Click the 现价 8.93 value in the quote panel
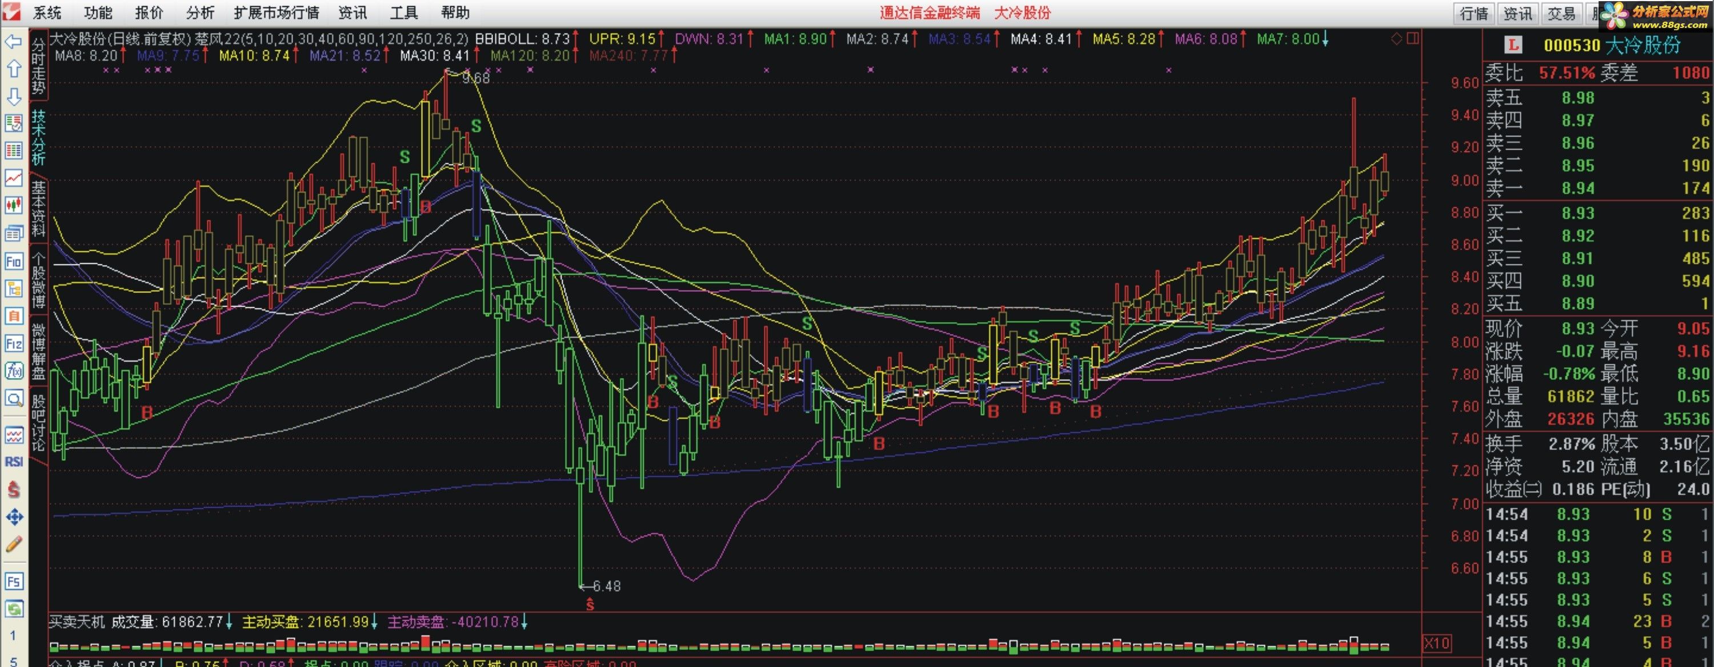The width and height of the screenshot is (1714, 667). click(1577, 328)
